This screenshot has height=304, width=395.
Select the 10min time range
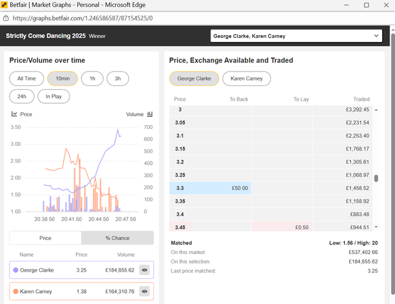(62, 78)
